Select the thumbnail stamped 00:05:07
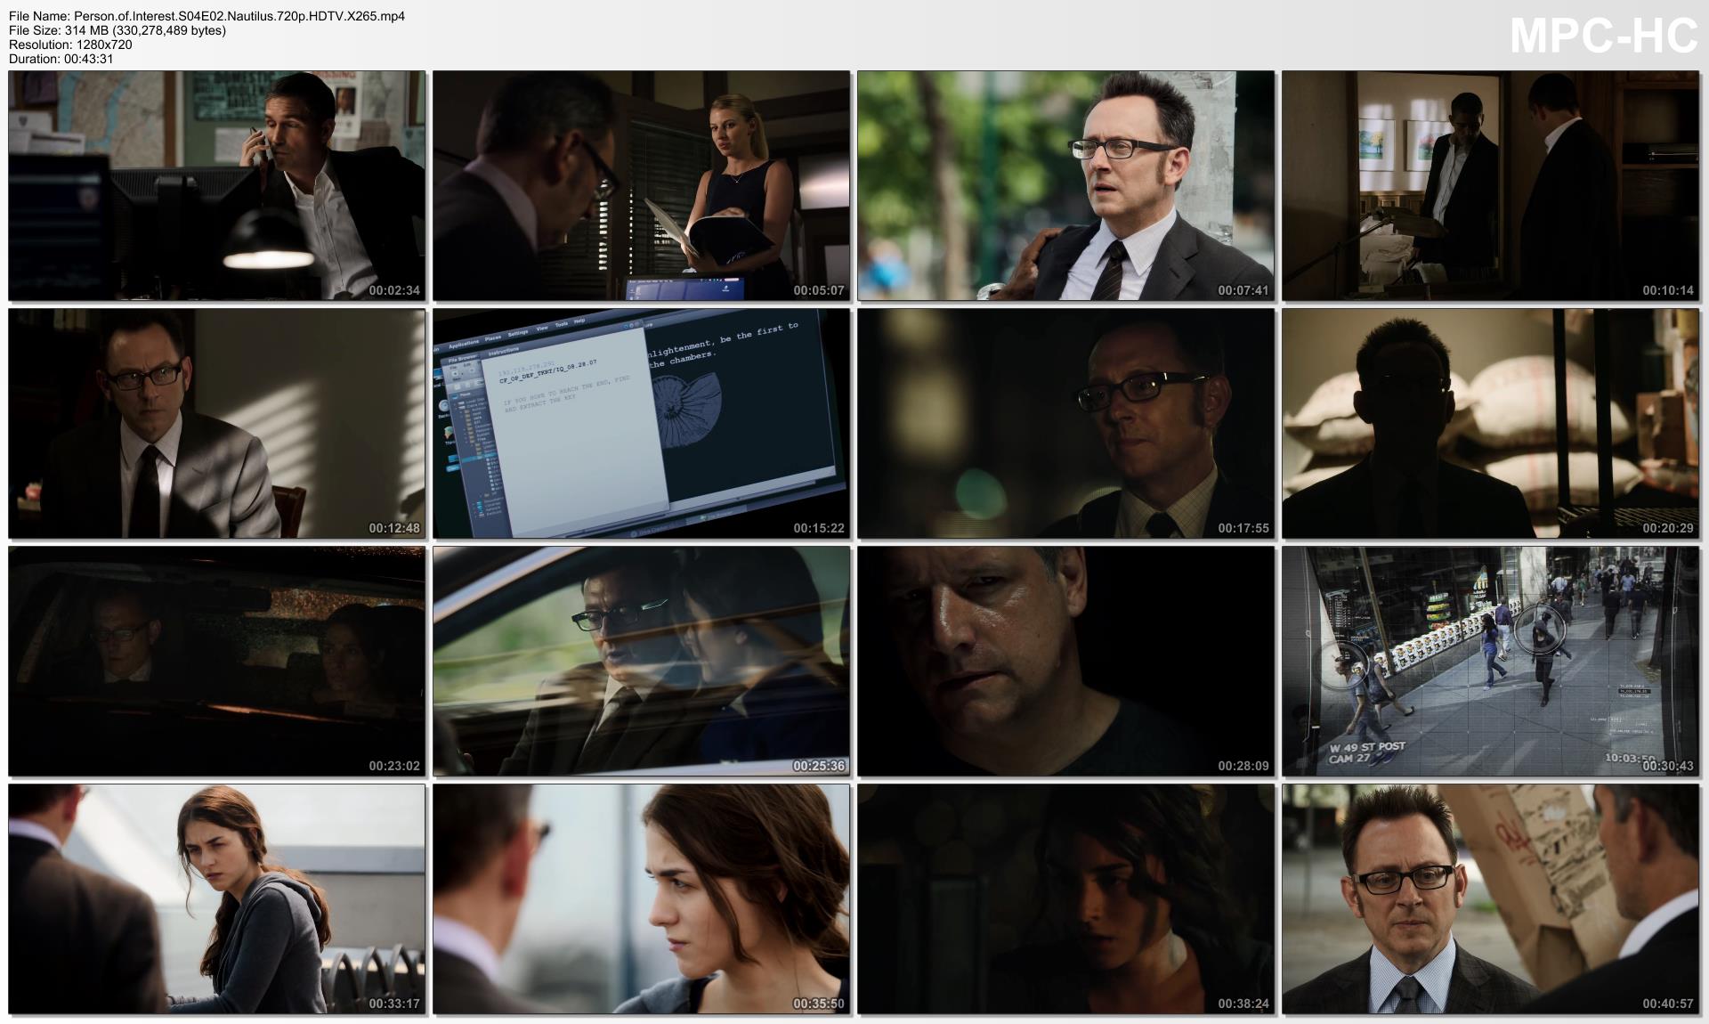 point(641,185)
